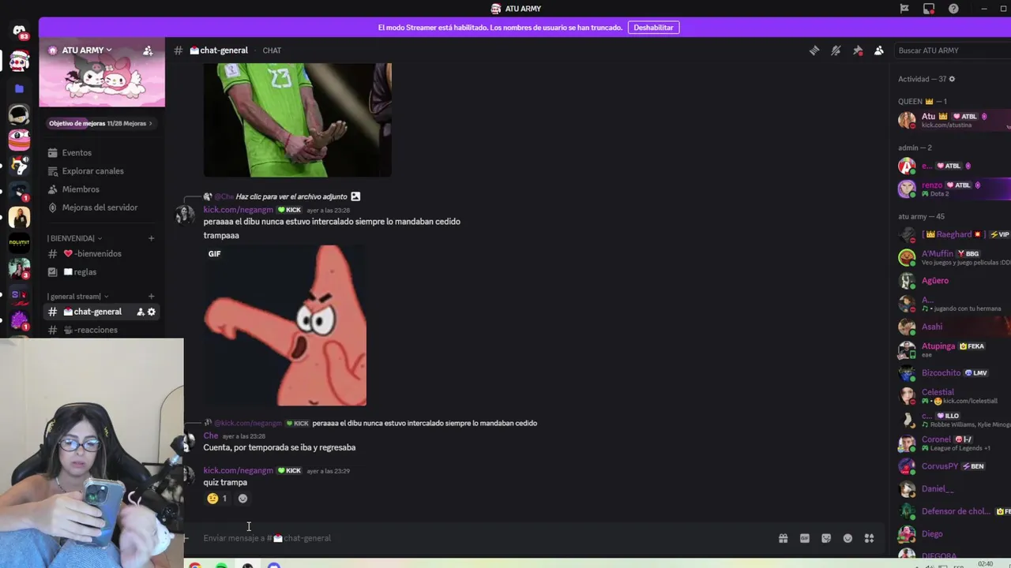Click the server folder icon in server list
Viewport: 1011px width, 568px height.
pyautogui.click(x=19, y=88)
